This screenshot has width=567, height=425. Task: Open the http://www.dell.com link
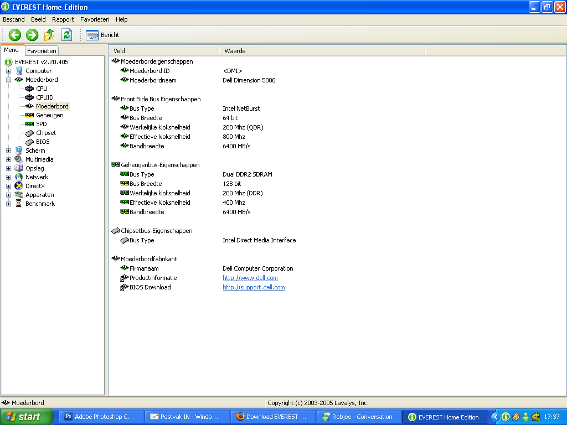pyautogui.click(x=250, y=278)
